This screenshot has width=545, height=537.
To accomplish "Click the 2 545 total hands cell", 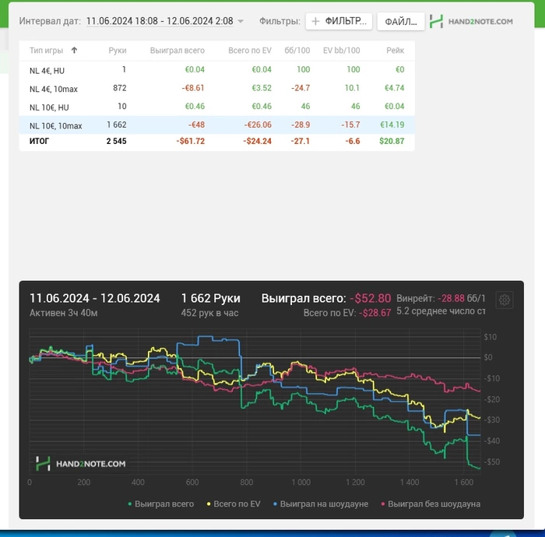I will 117,142.
